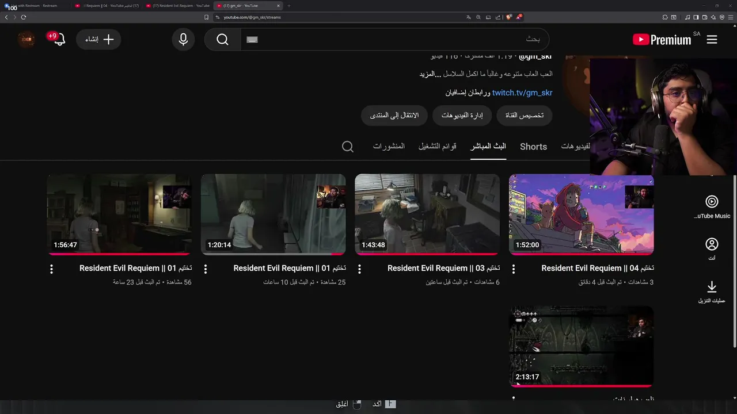Click the site settings icon in the address bar

coord(218,17)
